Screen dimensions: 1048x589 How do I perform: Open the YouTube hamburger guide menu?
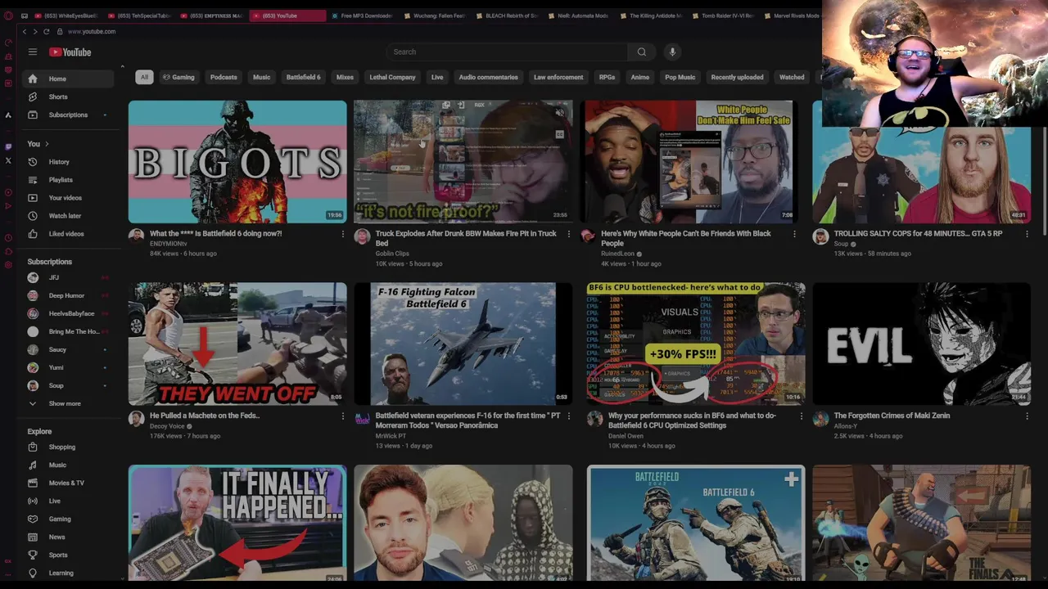33,52
